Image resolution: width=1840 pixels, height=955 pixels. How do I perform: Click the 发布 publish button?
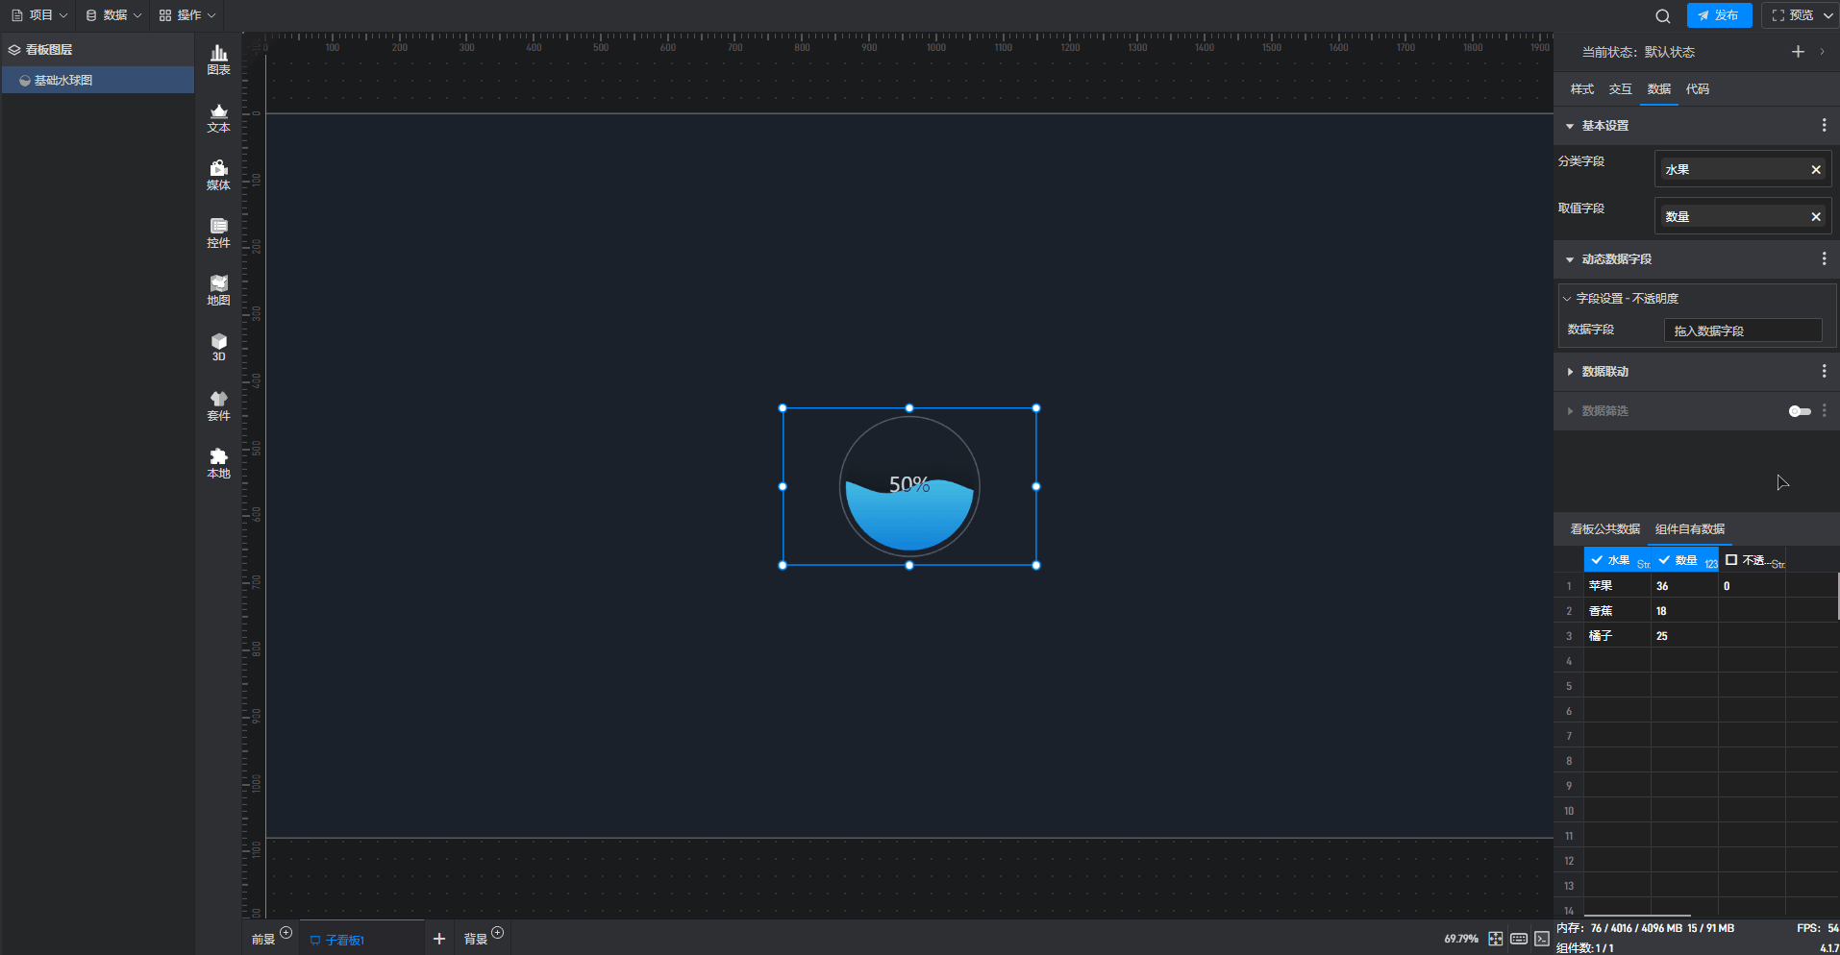click(1719, 15)
